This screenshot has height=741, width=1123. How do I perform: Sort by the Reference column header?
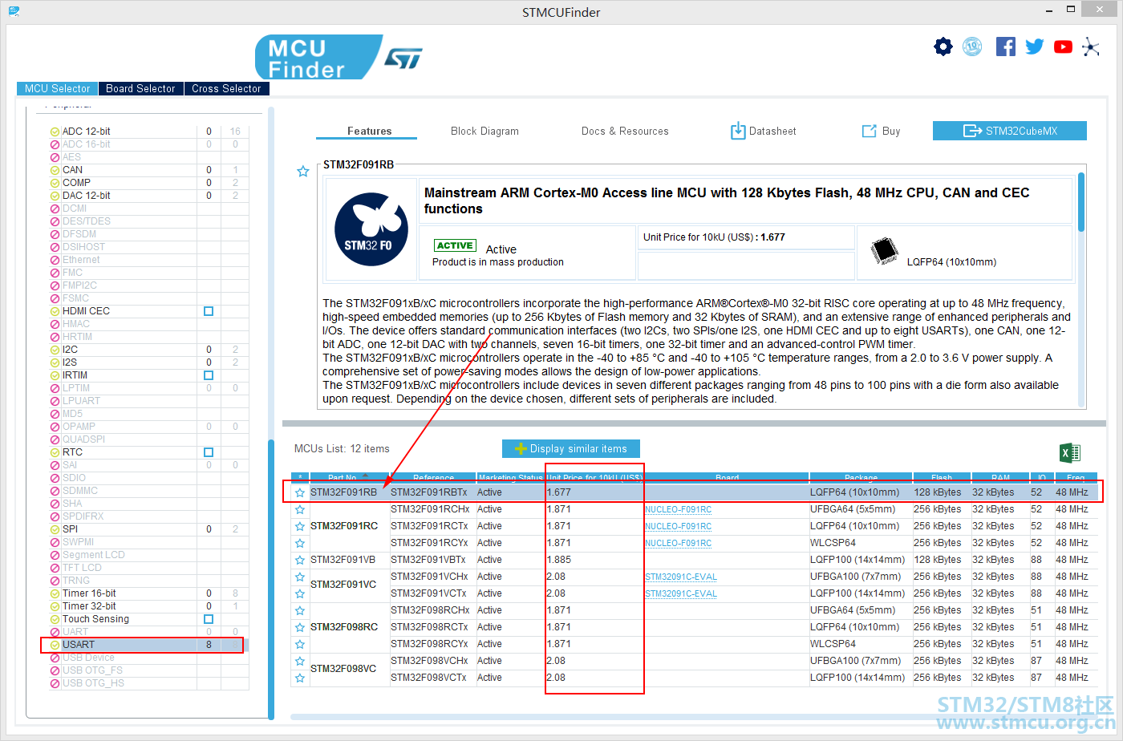[433, 477]
